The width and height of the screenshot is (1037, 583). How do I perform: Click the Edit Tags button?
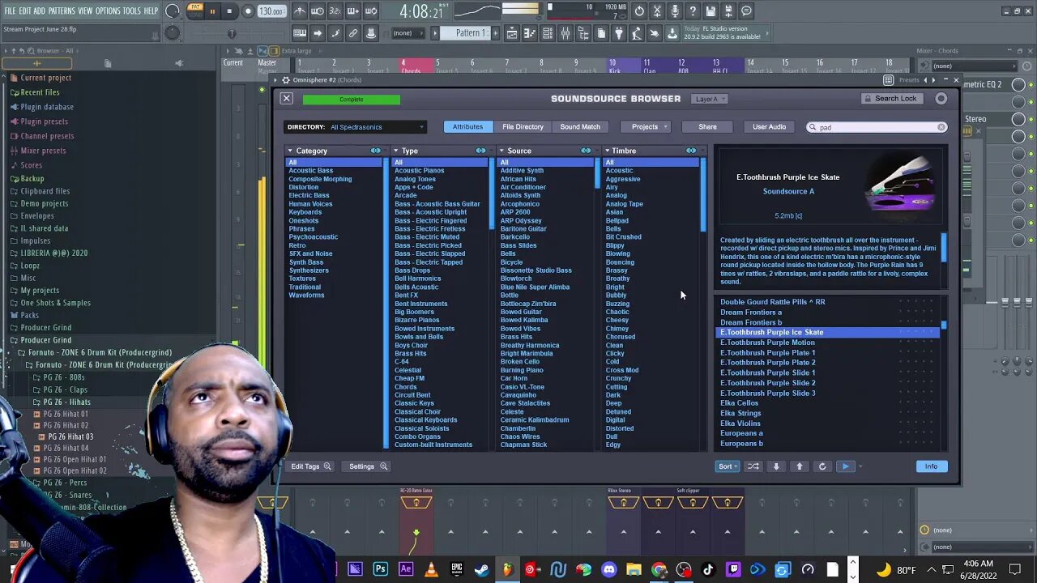click(311, 466)
